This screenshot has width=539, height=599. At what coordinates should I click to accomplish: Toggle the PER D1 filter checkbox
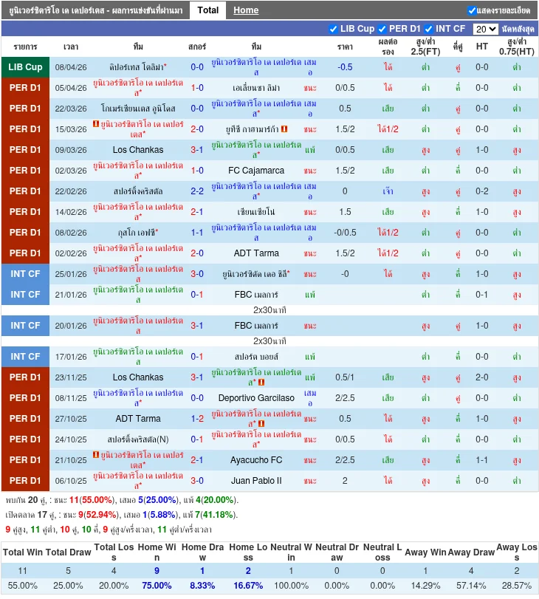click(382, 29)
